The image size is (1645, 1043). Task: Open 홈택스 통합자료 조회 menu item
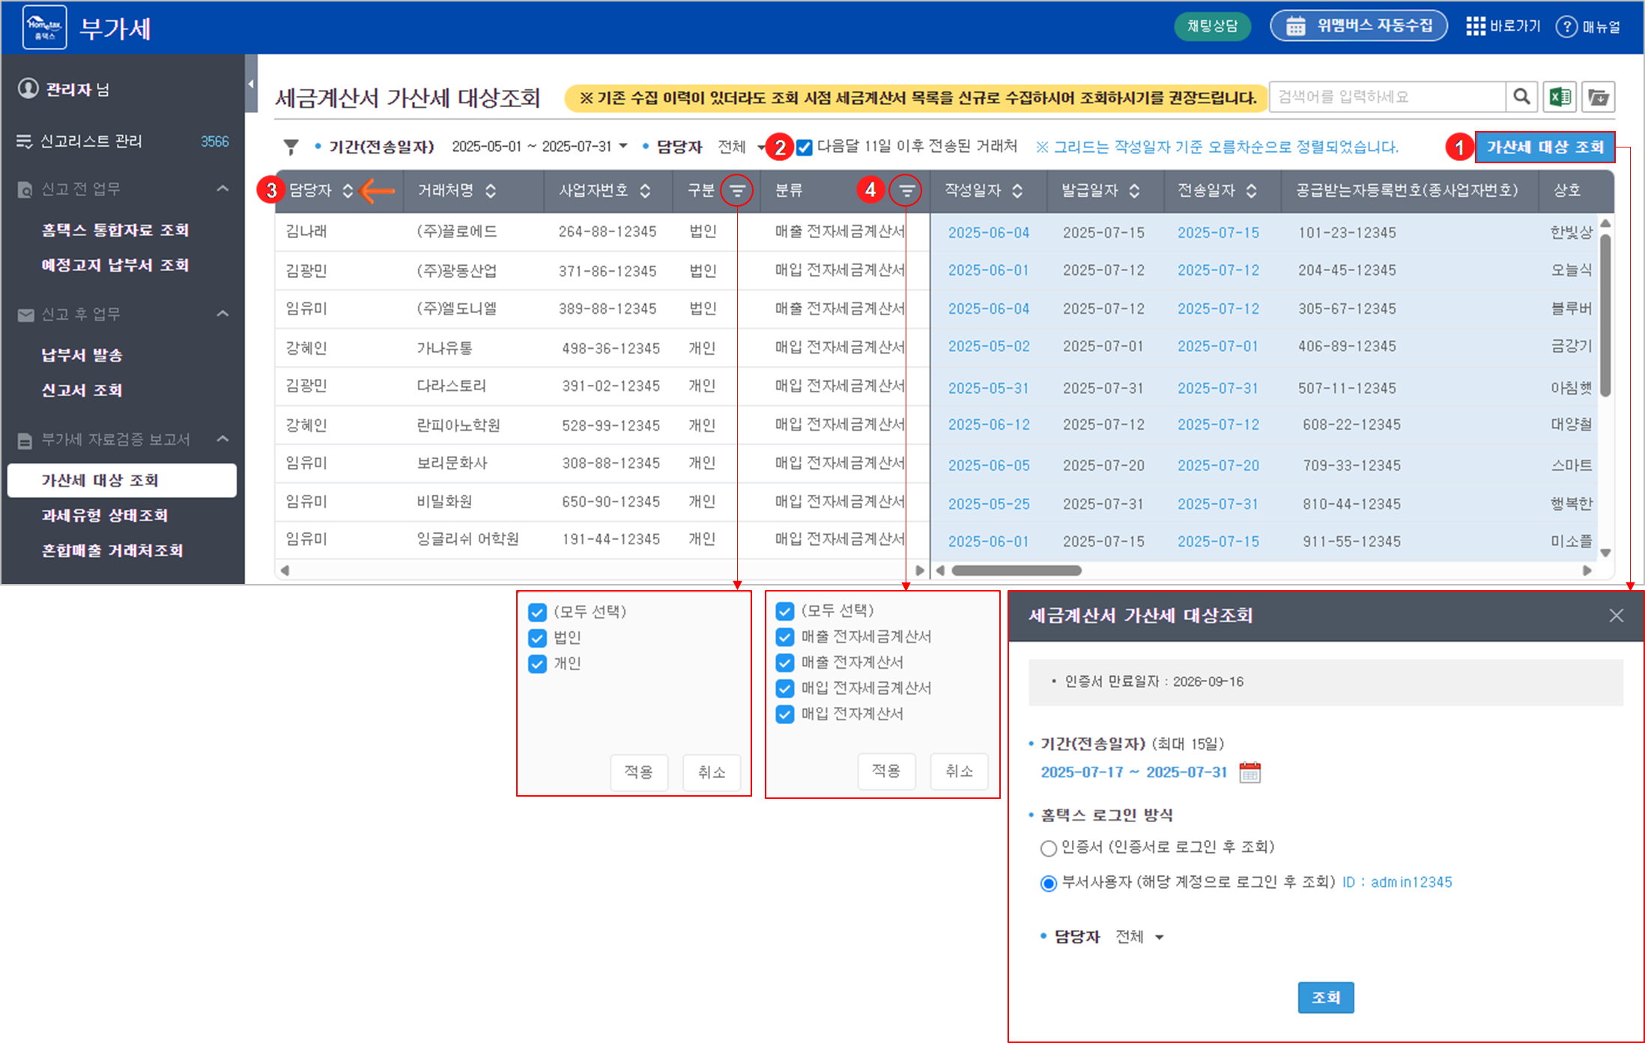pyautogui.click(x=115, y=230)
